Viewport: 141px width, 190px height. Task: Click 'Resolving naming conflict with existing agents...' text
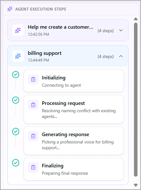(x=79, y=114)
